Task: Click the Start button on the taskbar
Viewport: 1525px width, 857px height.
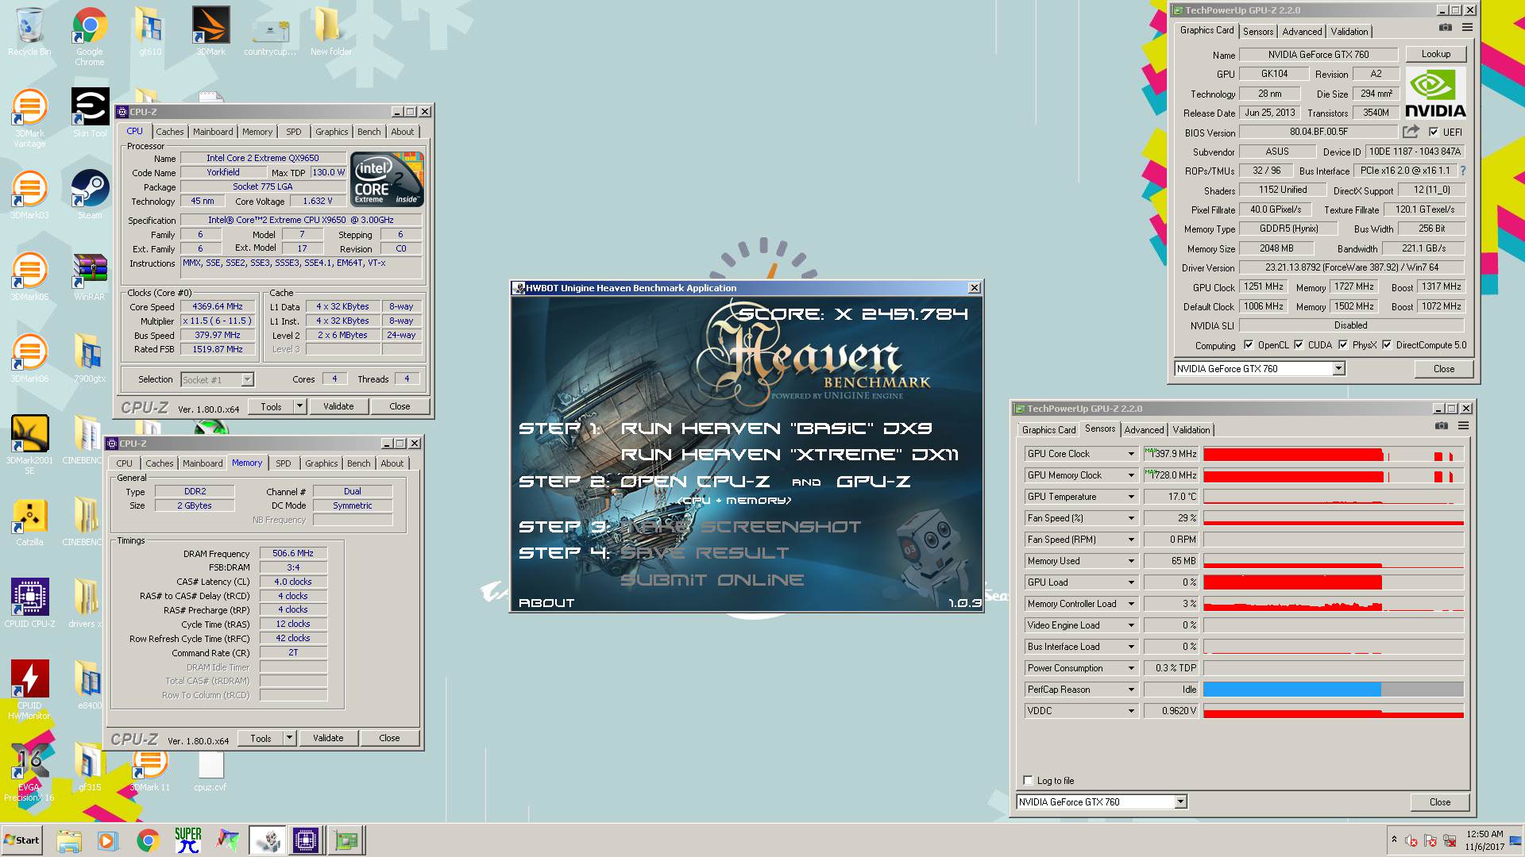Action: coord(21,840)
